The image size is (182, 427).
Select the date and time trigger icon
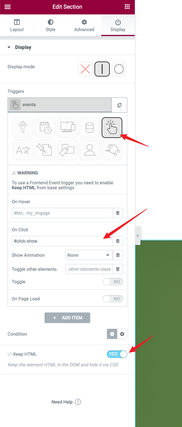tap(45, 127)
